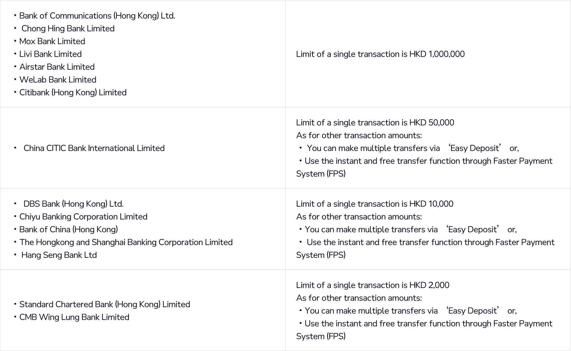The width and height of the screenshot is (571, 351).
Task: Select the Chong Hing Bank Limited text
Action: pos(68,29)
